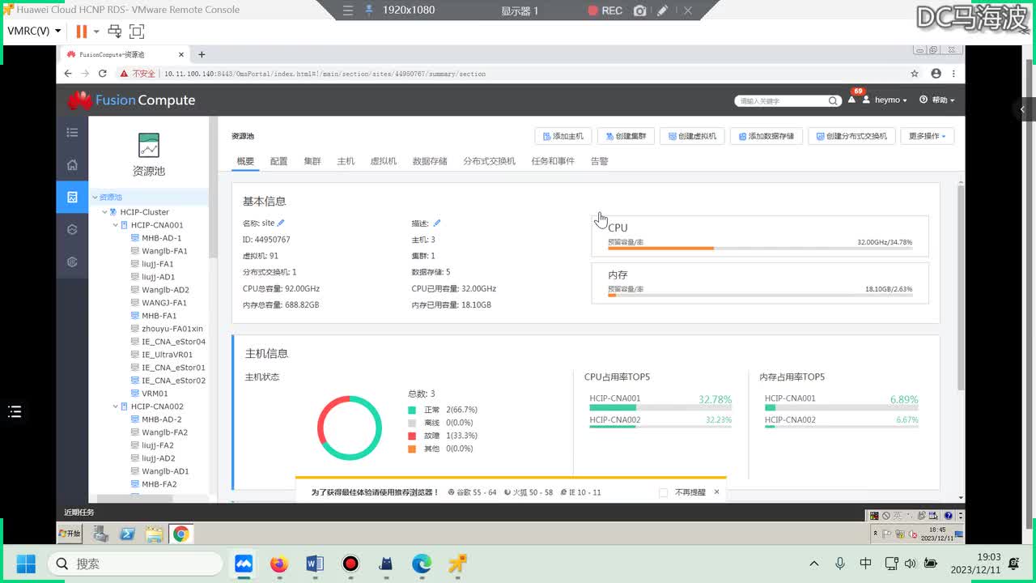Open PowerShell in guest taskbar
1036x583 pixels.
(x=127, y=534)
